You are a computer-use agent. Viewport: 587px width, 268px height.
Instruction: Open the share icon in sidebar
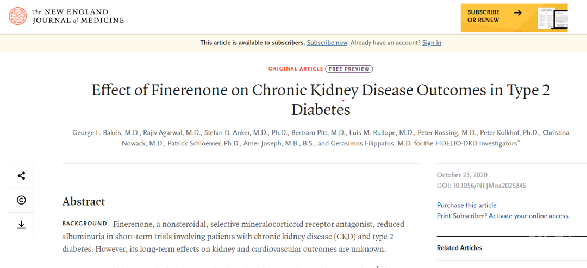[x=21, y=176]
